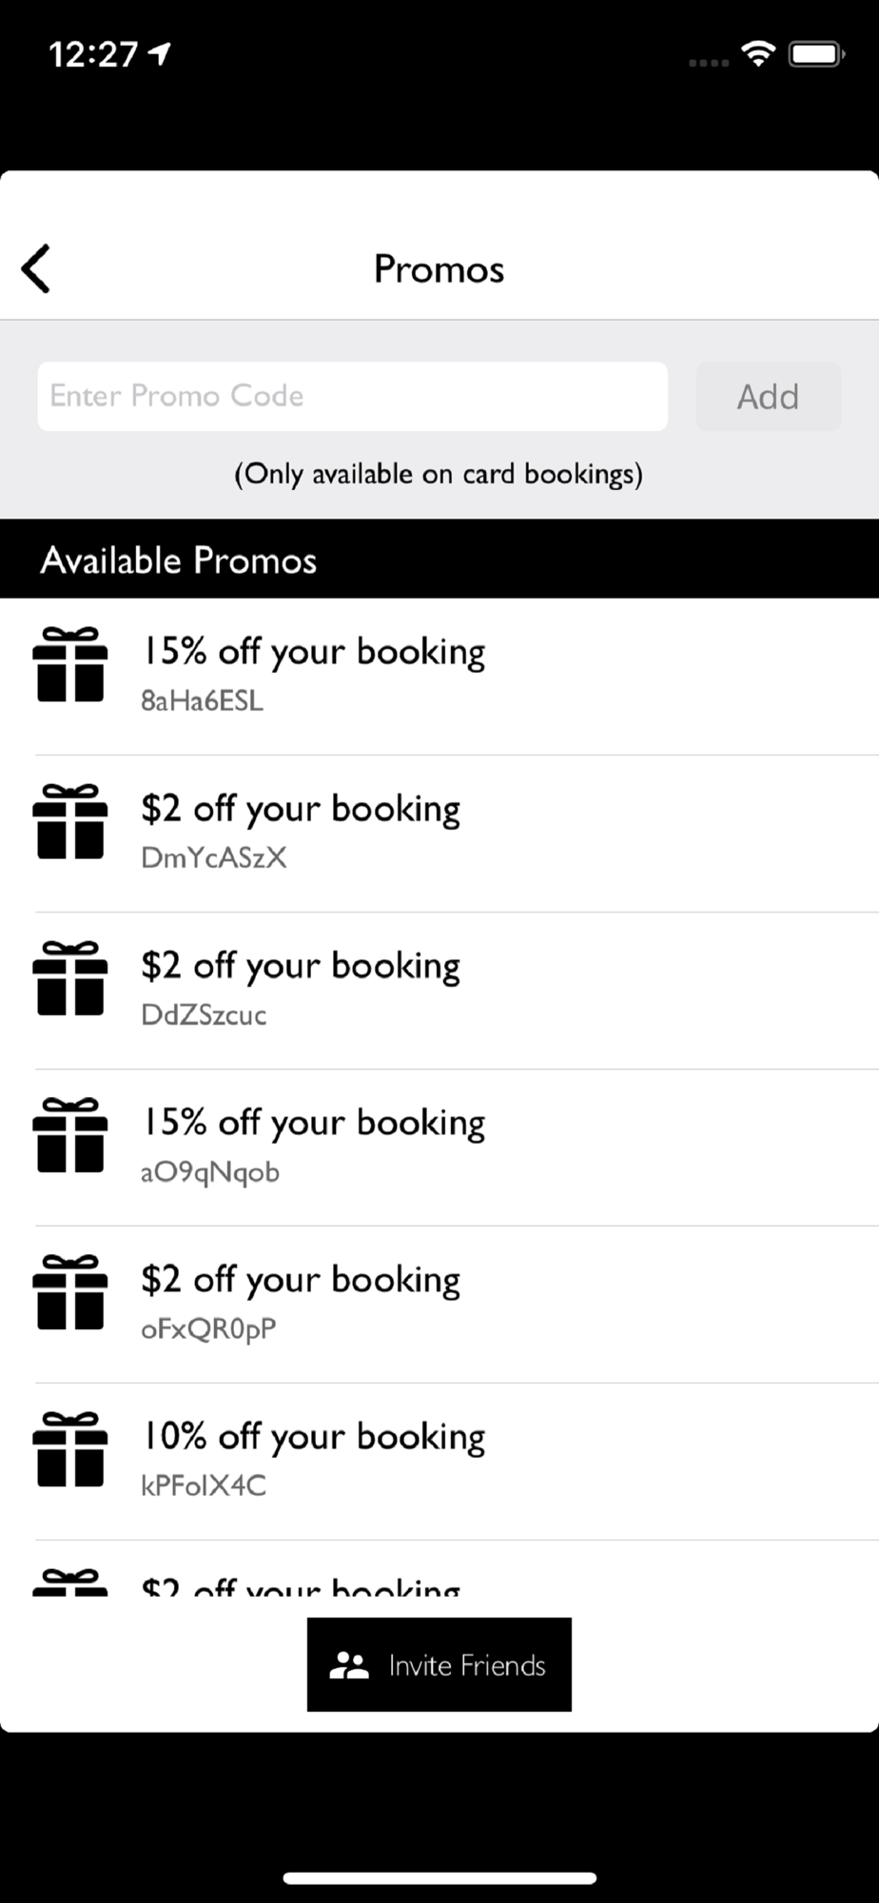The height and width of the screenshot is (1903, 879).
Task: Choose the 15% off promo aO9qNqob
Action: tap(439, 1148)
